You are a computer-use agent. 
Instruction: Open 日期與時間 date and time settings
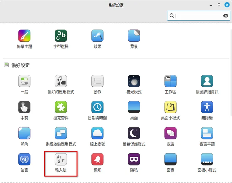pos(98,110)
